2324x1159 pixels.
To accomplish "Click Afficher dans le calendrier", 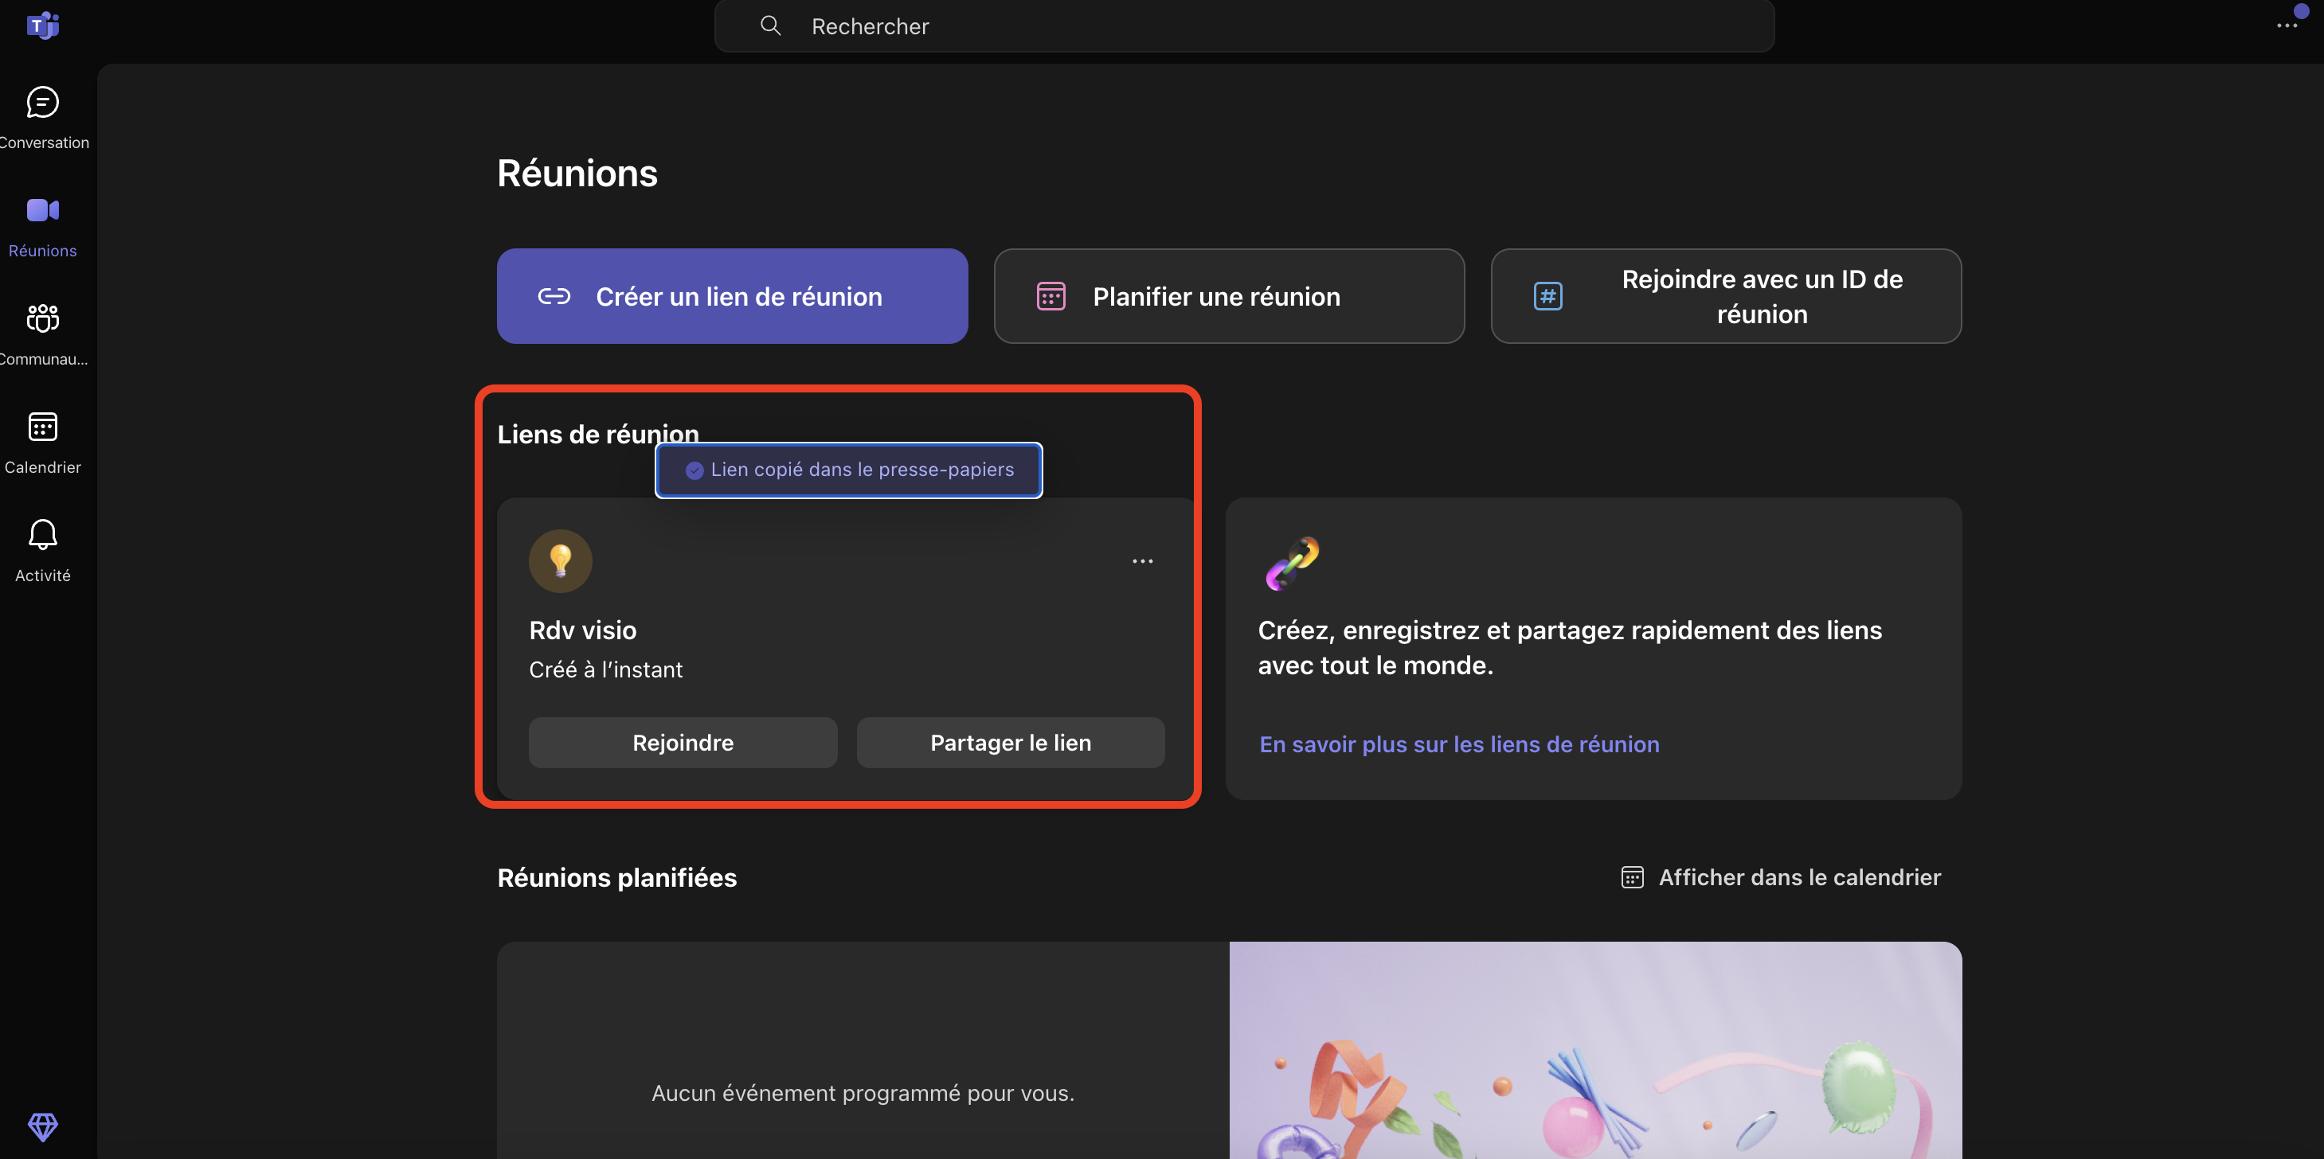I will [x=1781, y=876].
